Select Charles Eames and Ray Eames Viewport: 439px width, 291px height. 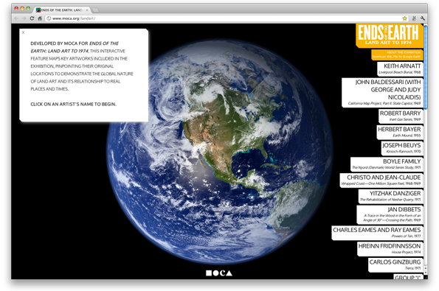pyautogui.click(x=378, y=233)
